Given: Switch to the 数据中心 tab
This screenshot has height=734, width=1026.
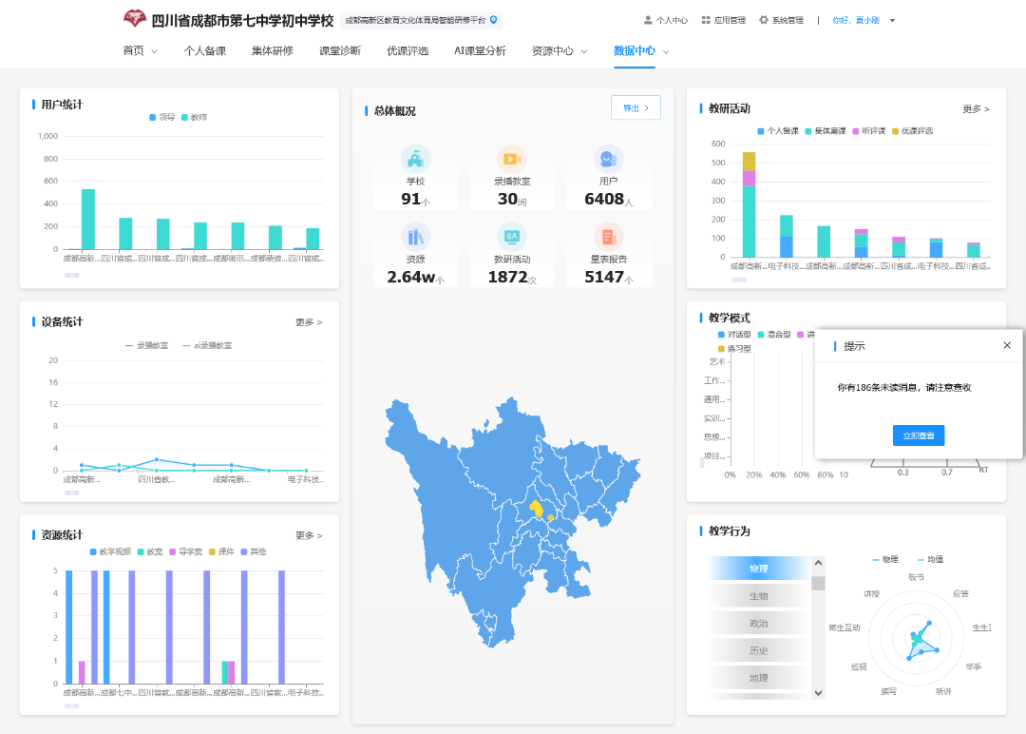Looking at the screenshot, I should [x=635, y=52].
